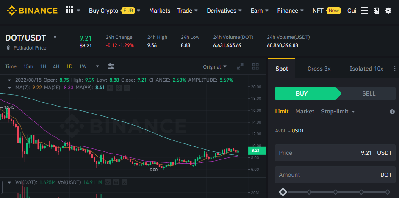The width and height of the screenshot is (399, 198).
Task: Set amount slider to 25% marker
Action: point(309,192)
